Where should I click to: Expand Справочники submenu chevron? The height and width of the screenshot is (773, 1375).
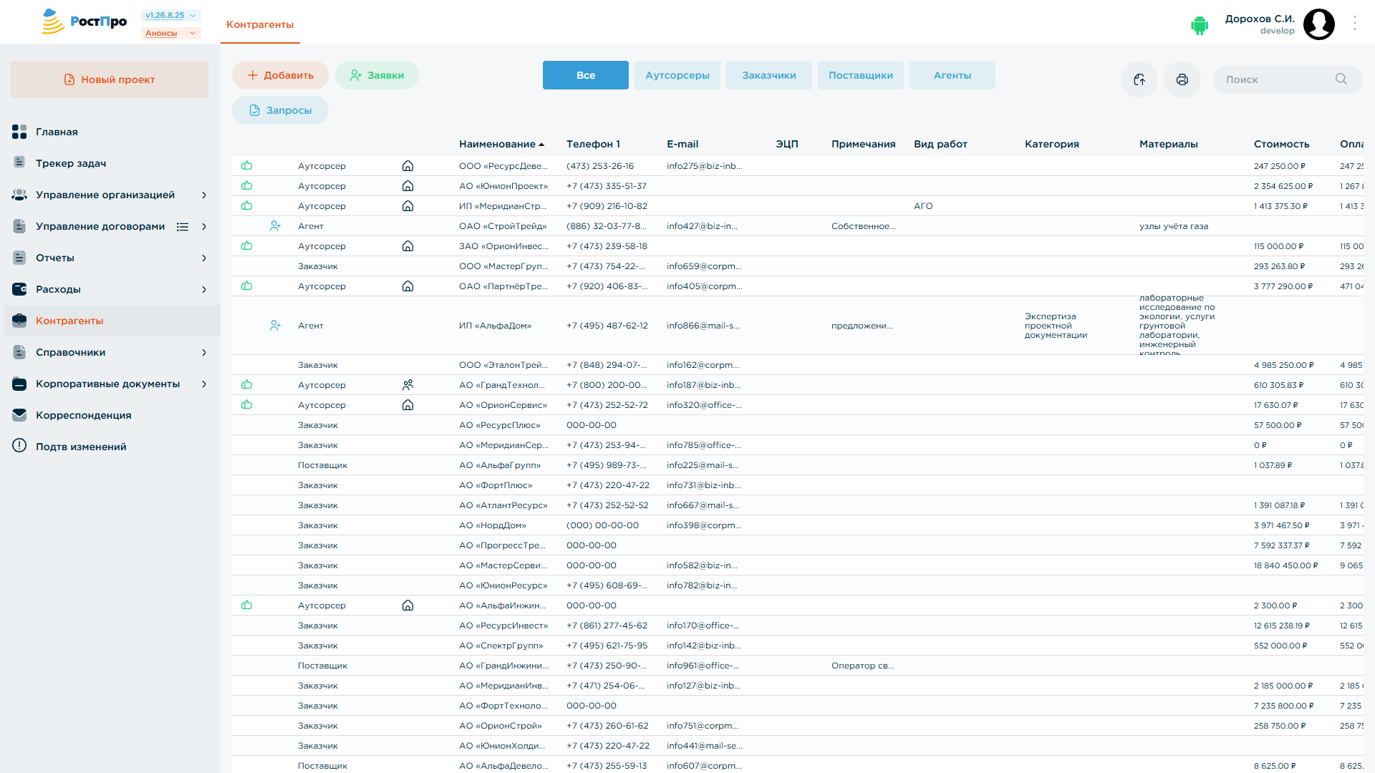(204, 352)
